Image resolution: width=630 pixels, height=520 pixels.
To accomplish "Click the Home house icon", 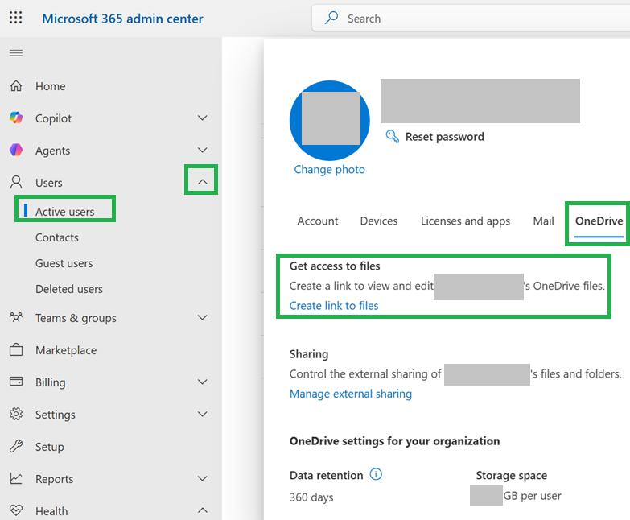I will (x=16, y=85).
